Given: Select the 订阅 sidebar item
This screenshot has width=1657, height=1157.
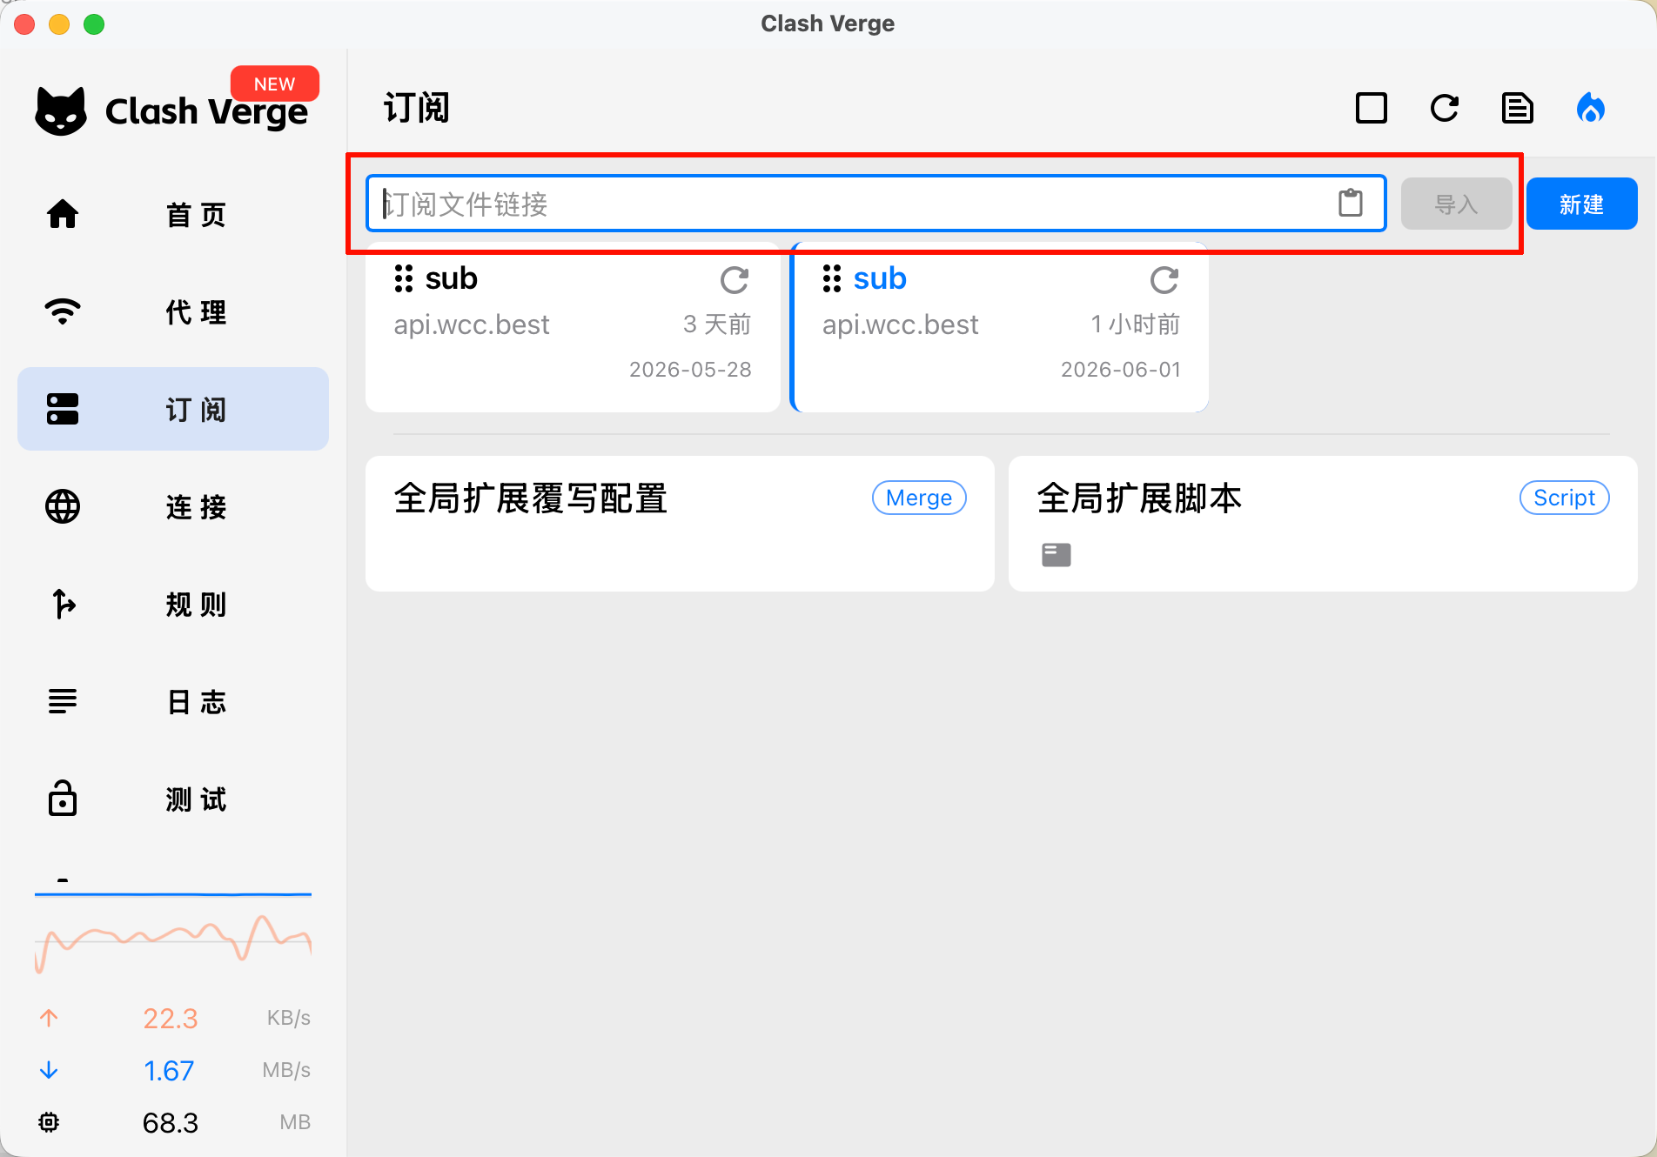Looking at the screenshot, I should (x=173, y=409).
